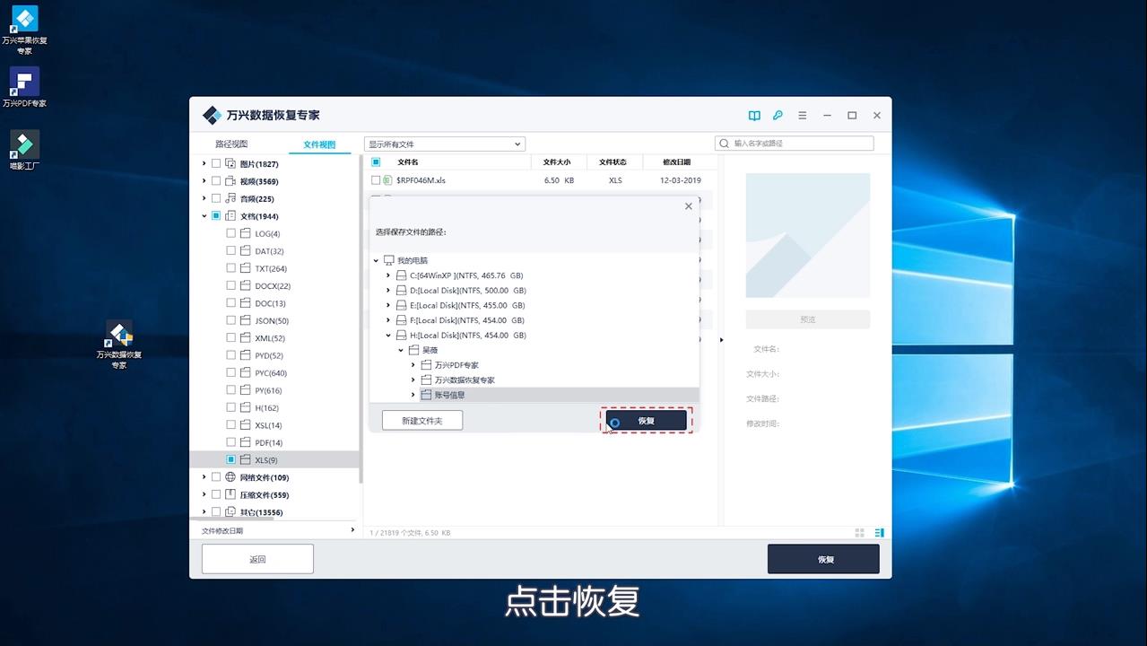The image size is (1147, 646).
Task: Select the 万兴数据恢复专家 folder in dialog
Action: click(x=464, y=380)
